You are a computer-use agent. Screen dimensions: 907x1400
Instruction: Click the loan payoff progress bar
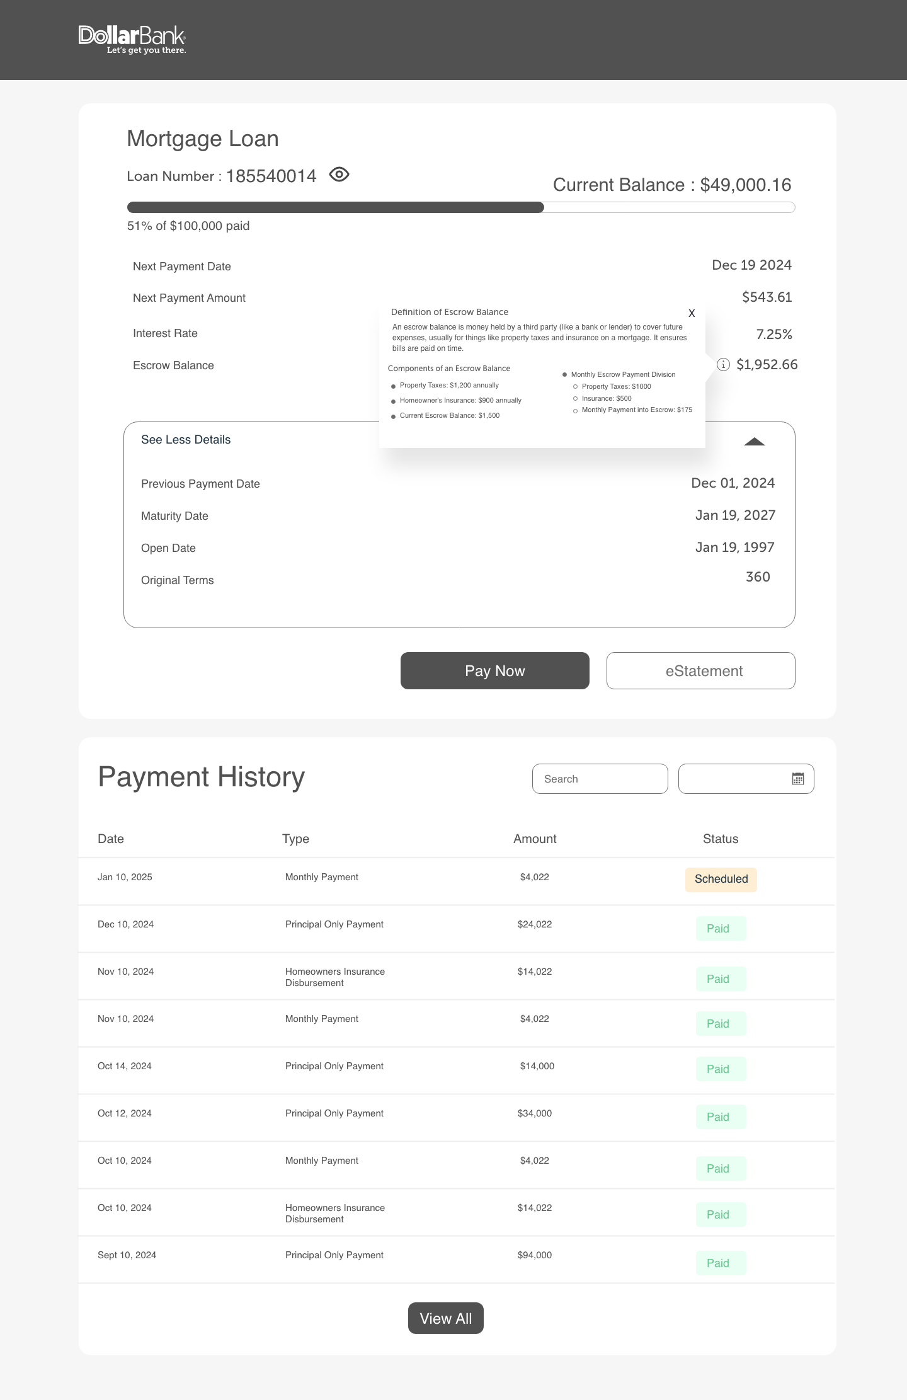coord(460,207)
